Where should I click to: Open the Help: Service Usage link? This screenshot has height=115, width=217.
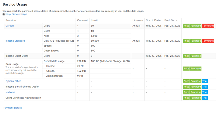click(16, 14)
